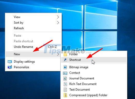Click the Bitmap image icon
135x99 pixels.
click(x=65, y=67)
